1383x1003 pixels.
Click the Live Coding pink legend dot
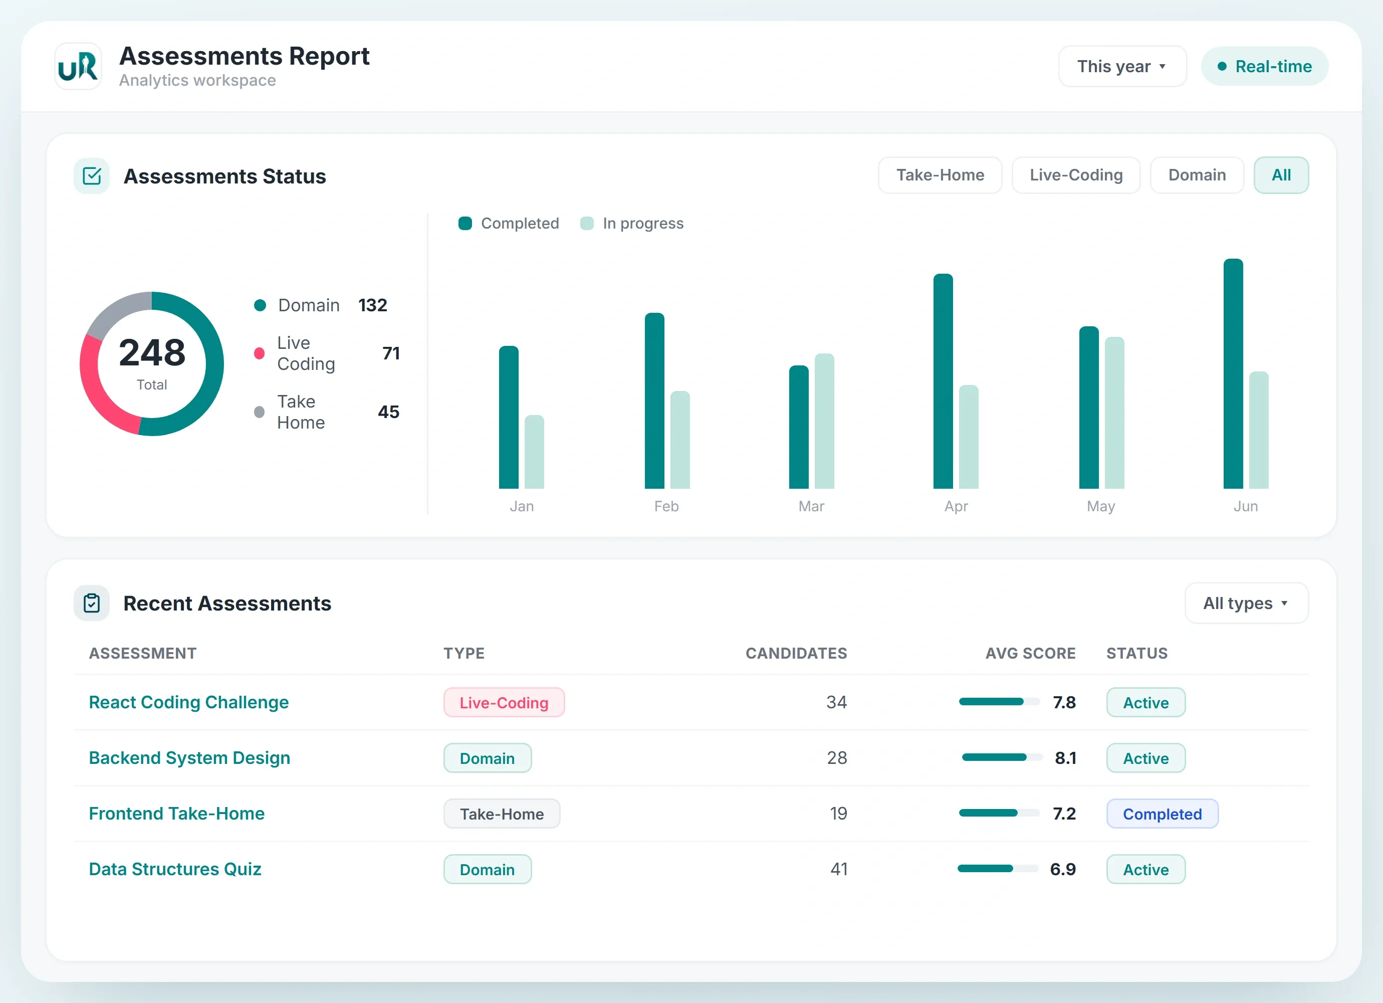259,353
